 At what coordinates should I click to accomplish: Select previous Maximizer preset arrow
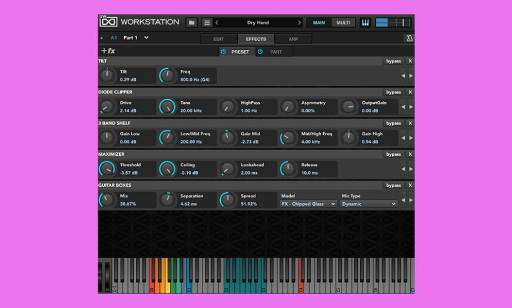click(x=403, y=169)
